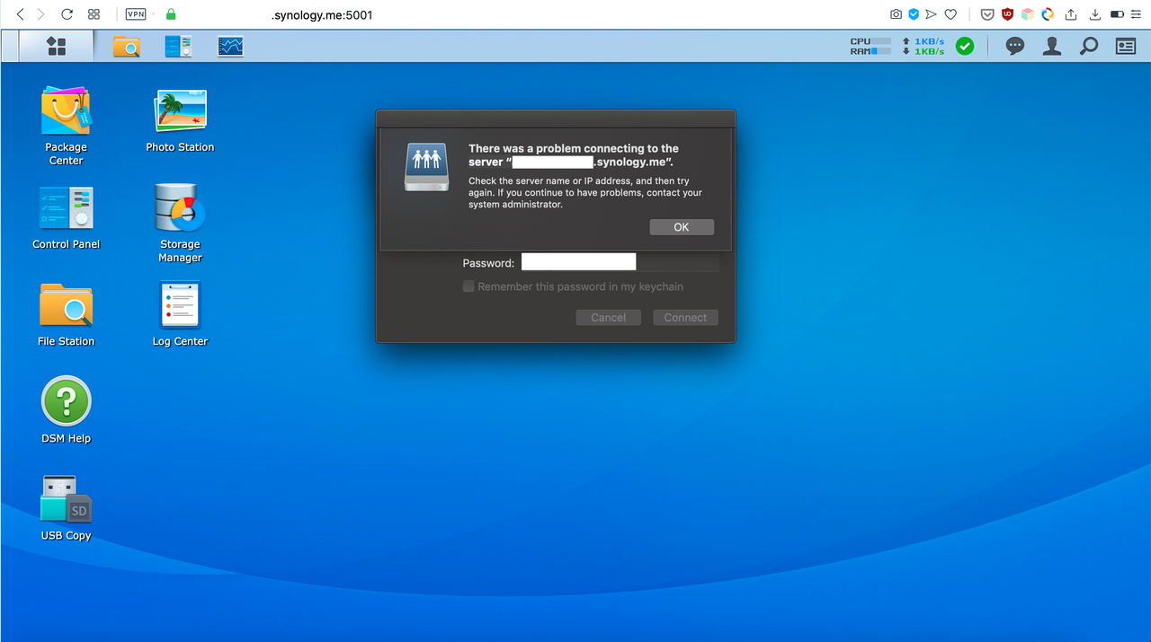Toggle the VPN badge in address bar
1151x642 pixels.
136,14
